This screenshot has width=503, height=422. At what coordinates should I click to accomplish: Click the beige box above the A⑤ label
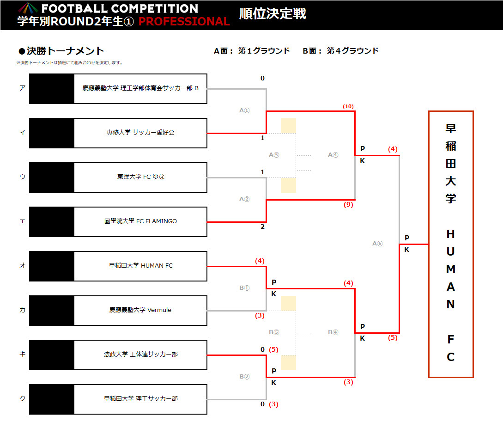(x=288, y=126)
